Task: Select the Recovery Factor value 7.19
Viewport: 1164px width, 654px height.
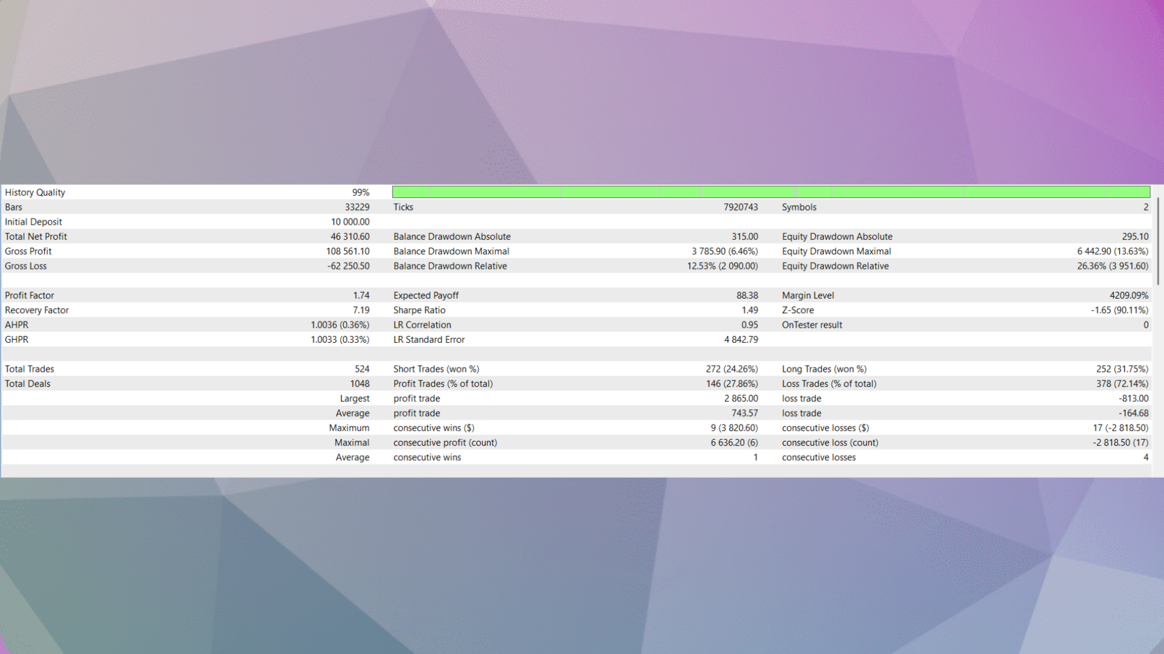Action: coord(361,310)
